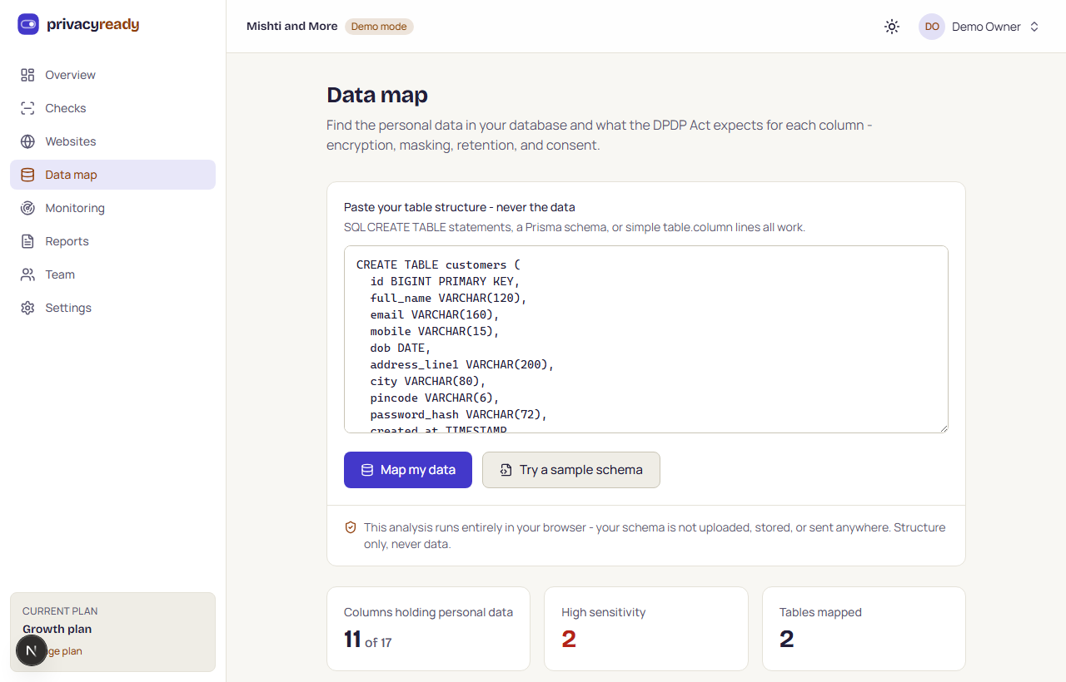Click the Map my data button
Viewport: 1066px width, 682px height.
click(x=408, y=470)
